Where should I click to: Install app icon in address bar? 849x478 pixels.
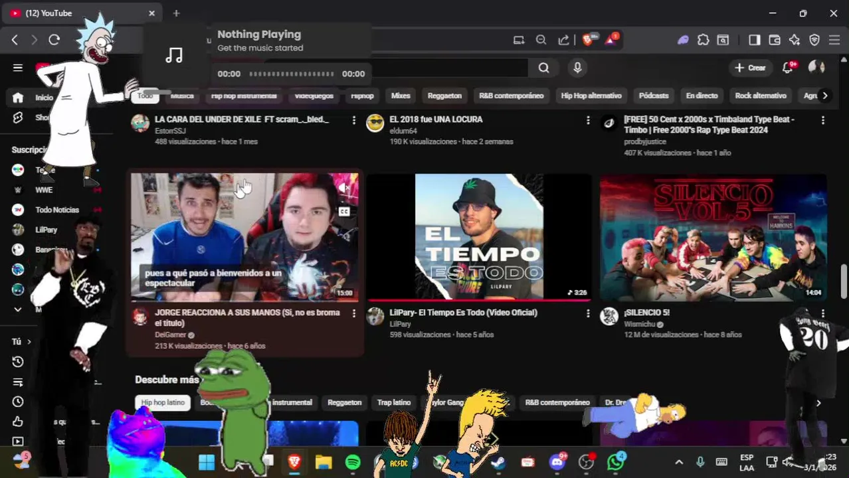point(519,40)
